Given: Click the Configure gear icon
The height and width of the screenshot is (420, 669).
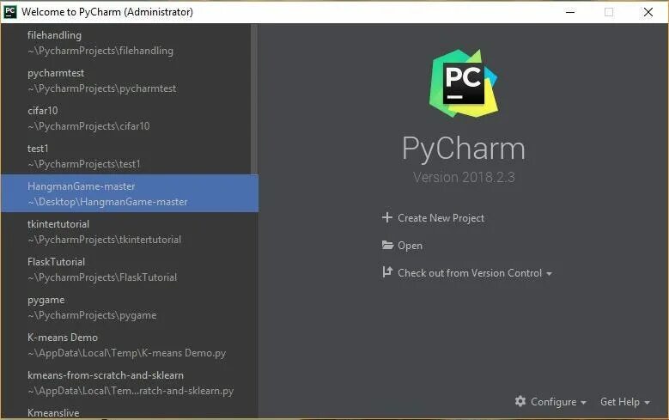Looking at the screenshot, I should point(520,401).
